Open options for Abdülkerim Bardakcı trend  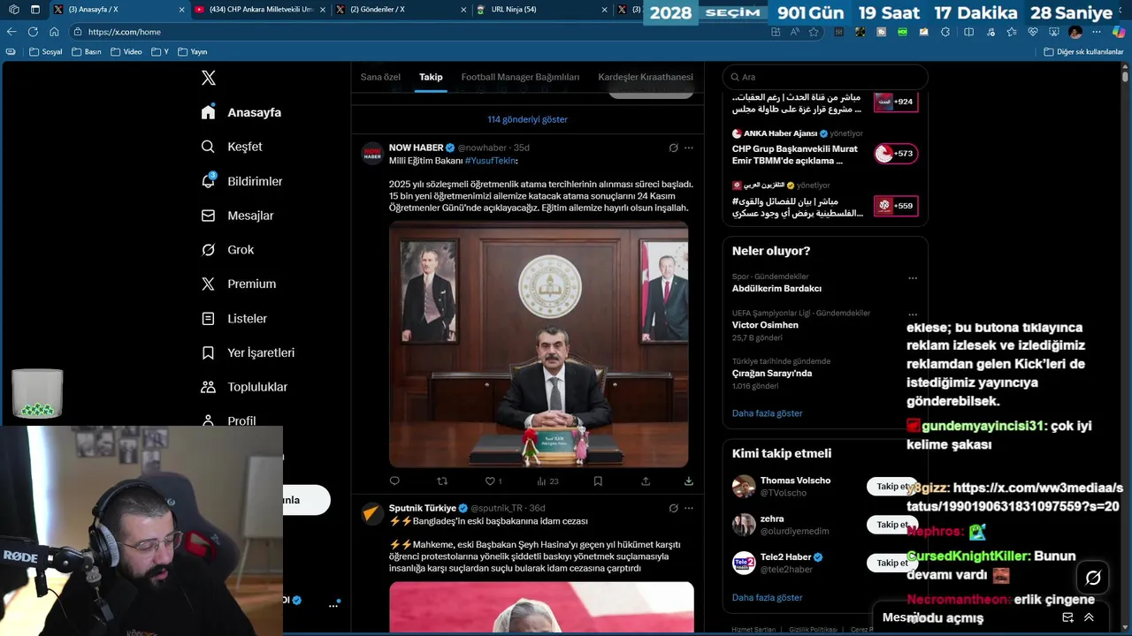click(913, 278)
